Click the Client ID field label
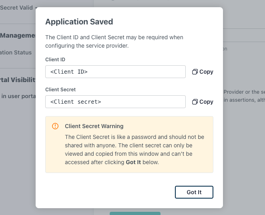The height and width of the screenshot is (215, 265). click(55, 60)
